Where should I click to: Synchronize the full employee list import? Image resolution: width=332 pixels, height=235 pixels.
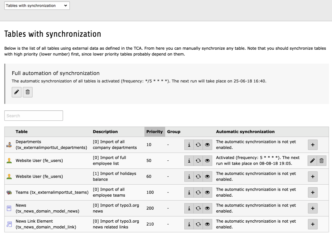(x=198, y=160)
